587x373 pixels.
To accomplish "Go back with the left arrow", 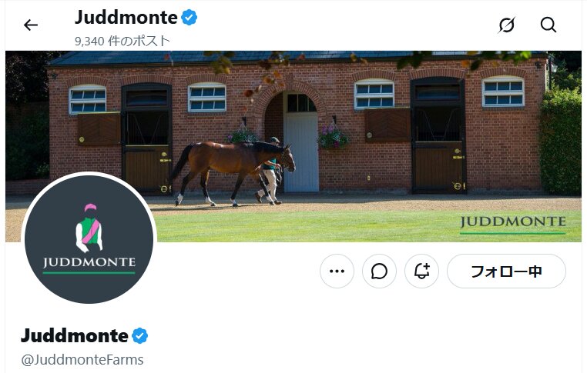I will [31, 25].
